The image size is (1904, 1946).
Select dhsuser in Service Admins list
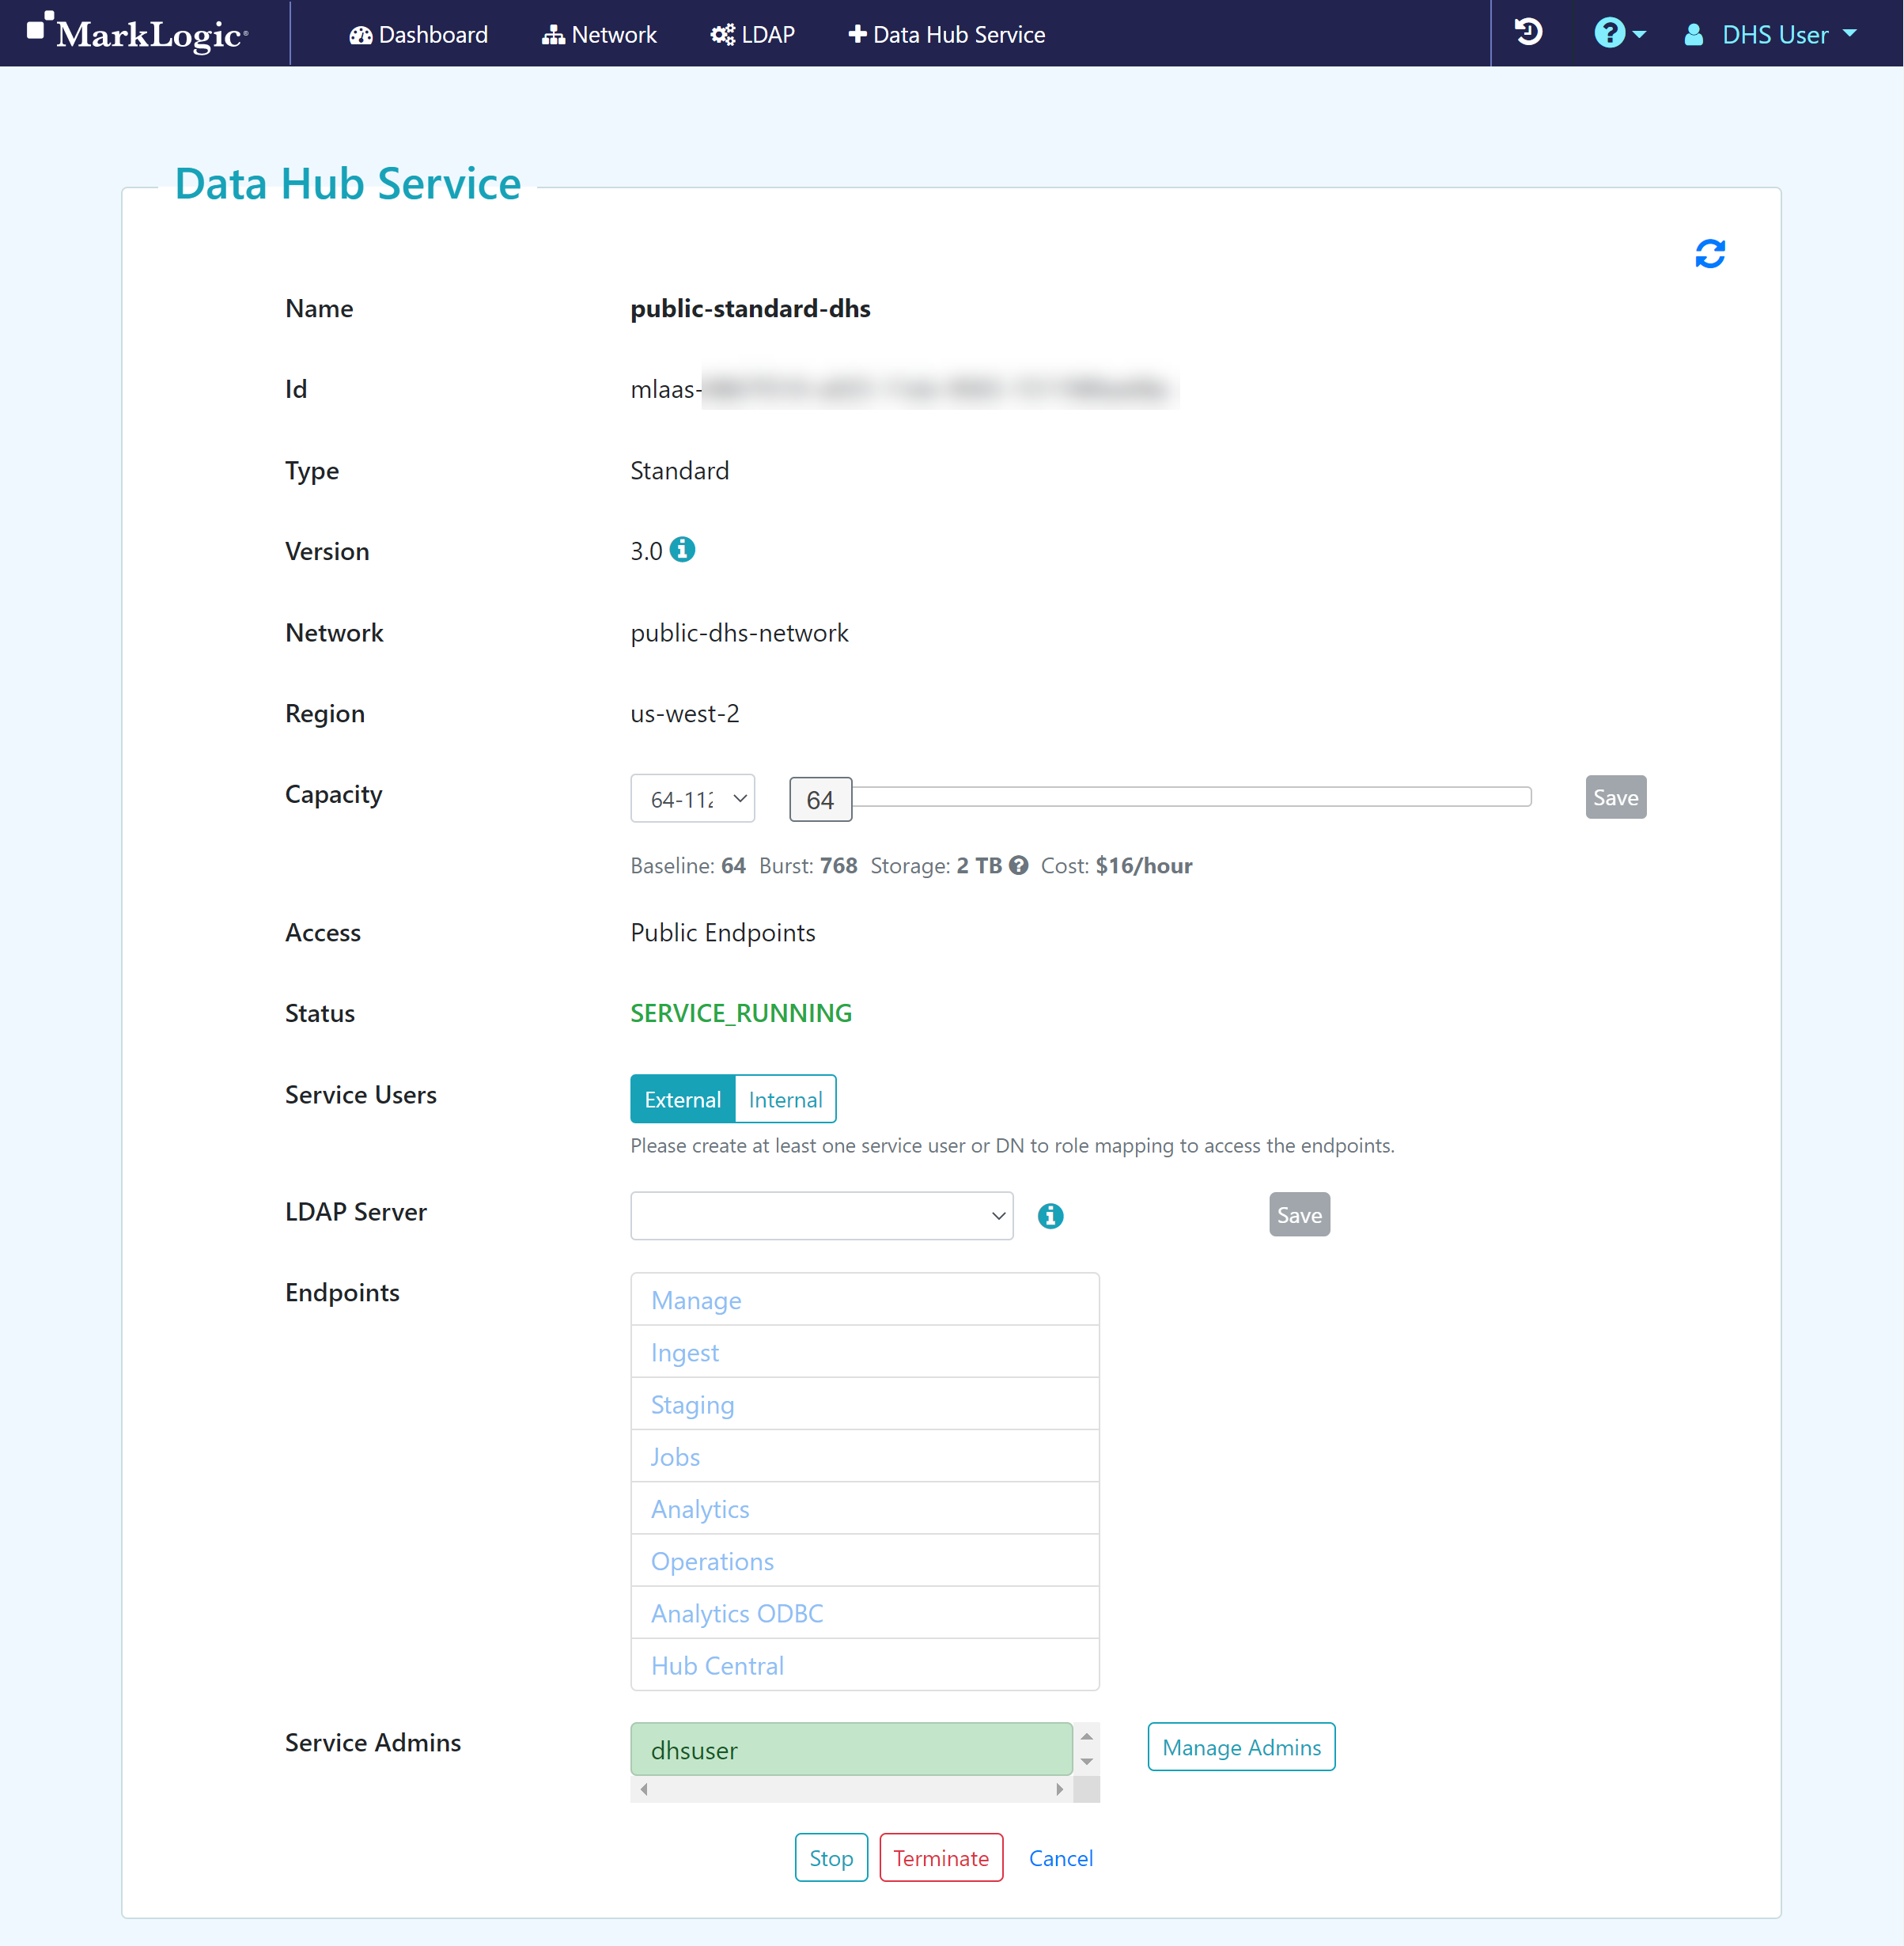(x=851, y=1750)
